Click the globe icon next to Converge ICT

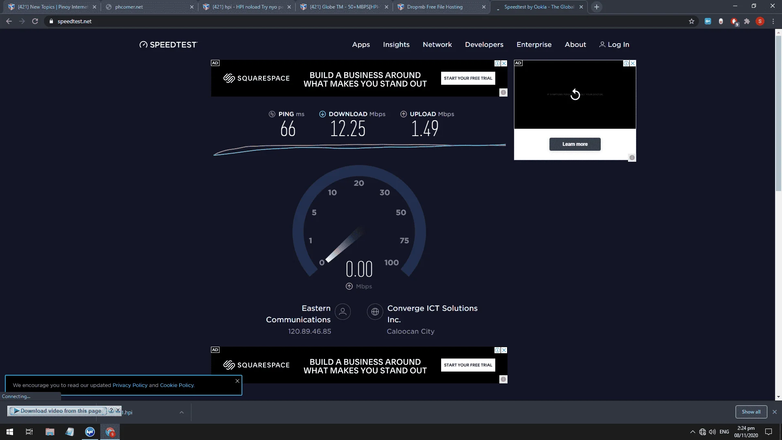coord(375,312)
